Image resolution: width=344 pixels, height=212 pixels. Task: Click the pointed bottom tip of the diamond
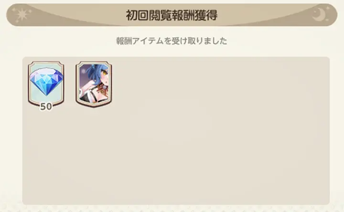(x=46, y=94)
